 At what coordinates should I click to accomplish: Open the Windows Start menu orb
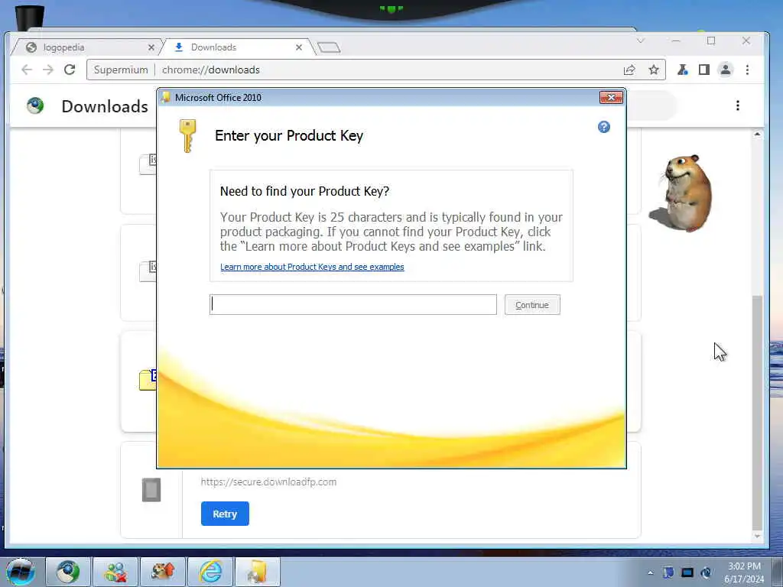(x=21, y=572)
